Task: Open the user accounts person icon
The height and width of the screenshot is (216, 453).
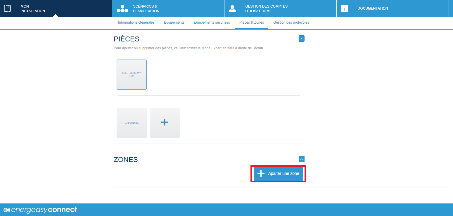Action: tap(232, 8)
